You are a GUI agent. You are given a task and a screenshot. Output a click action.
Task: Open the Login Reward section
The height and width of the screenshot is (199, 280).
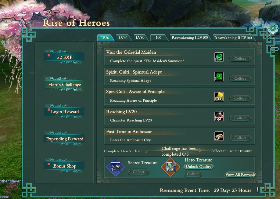tap(64, 111)
